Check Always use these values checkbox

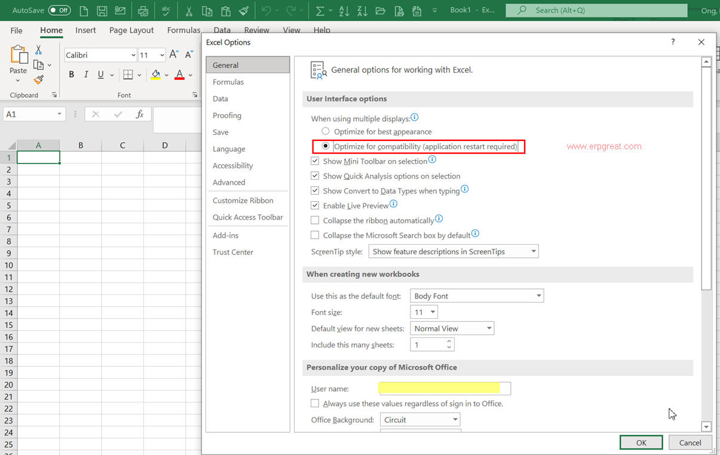[x=315, y=404]
